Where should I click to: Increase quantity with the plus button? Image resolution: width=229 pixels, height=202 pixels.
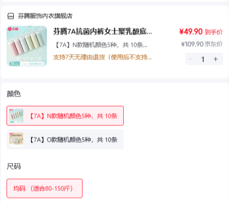[215, 59]
